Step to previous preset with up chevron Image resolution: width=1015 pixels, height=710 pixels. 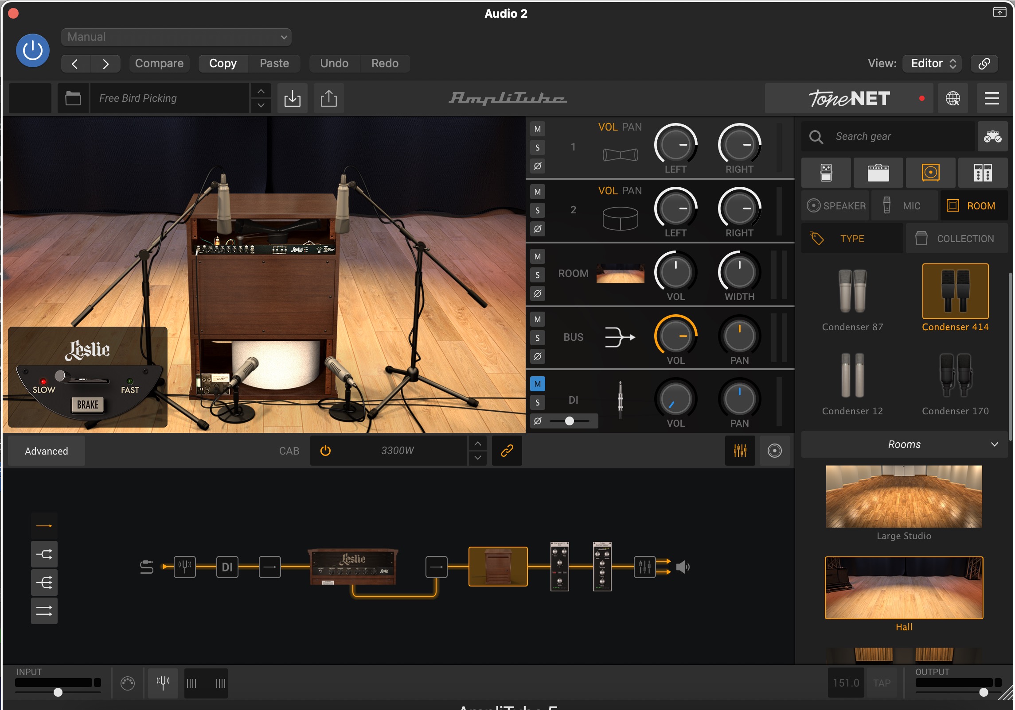(261, 91)
